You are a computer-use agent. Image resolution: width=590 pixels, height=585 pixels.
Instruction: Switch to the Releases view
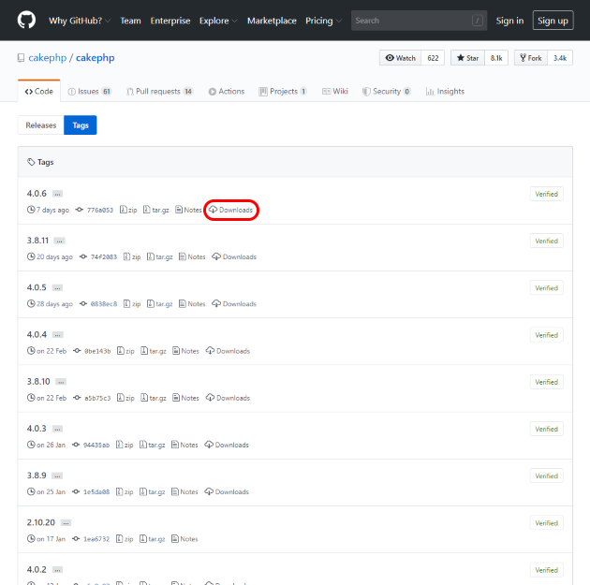pos(40,125)
